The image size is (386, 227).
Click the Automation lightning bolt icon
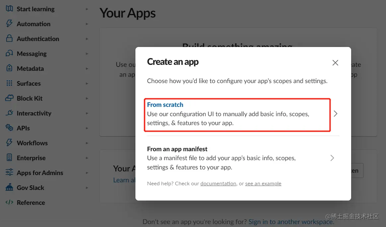click(9, 24)
